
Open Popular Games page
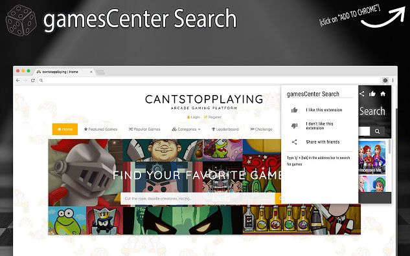pyautogui.click(x=144, y=129)
